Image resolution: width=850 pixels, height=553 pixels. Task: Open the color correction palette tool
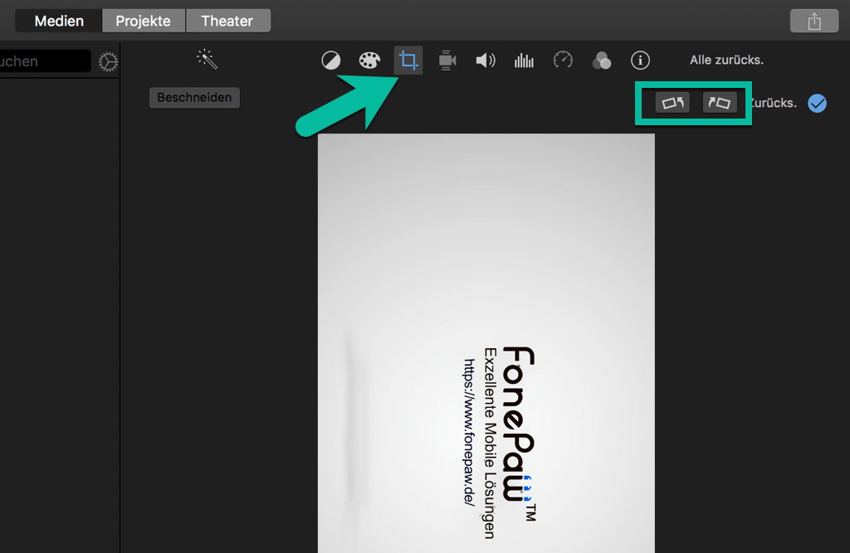(x=369, y=61)
